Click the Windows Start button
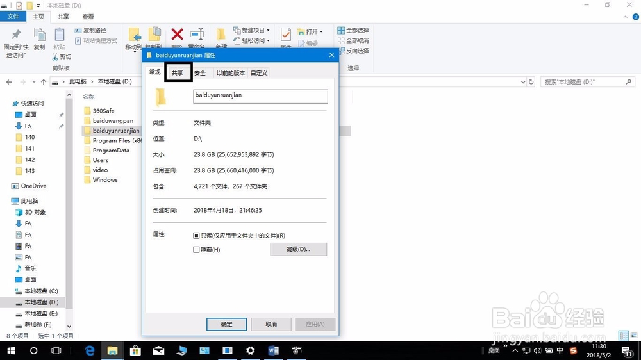 (11, 350)
